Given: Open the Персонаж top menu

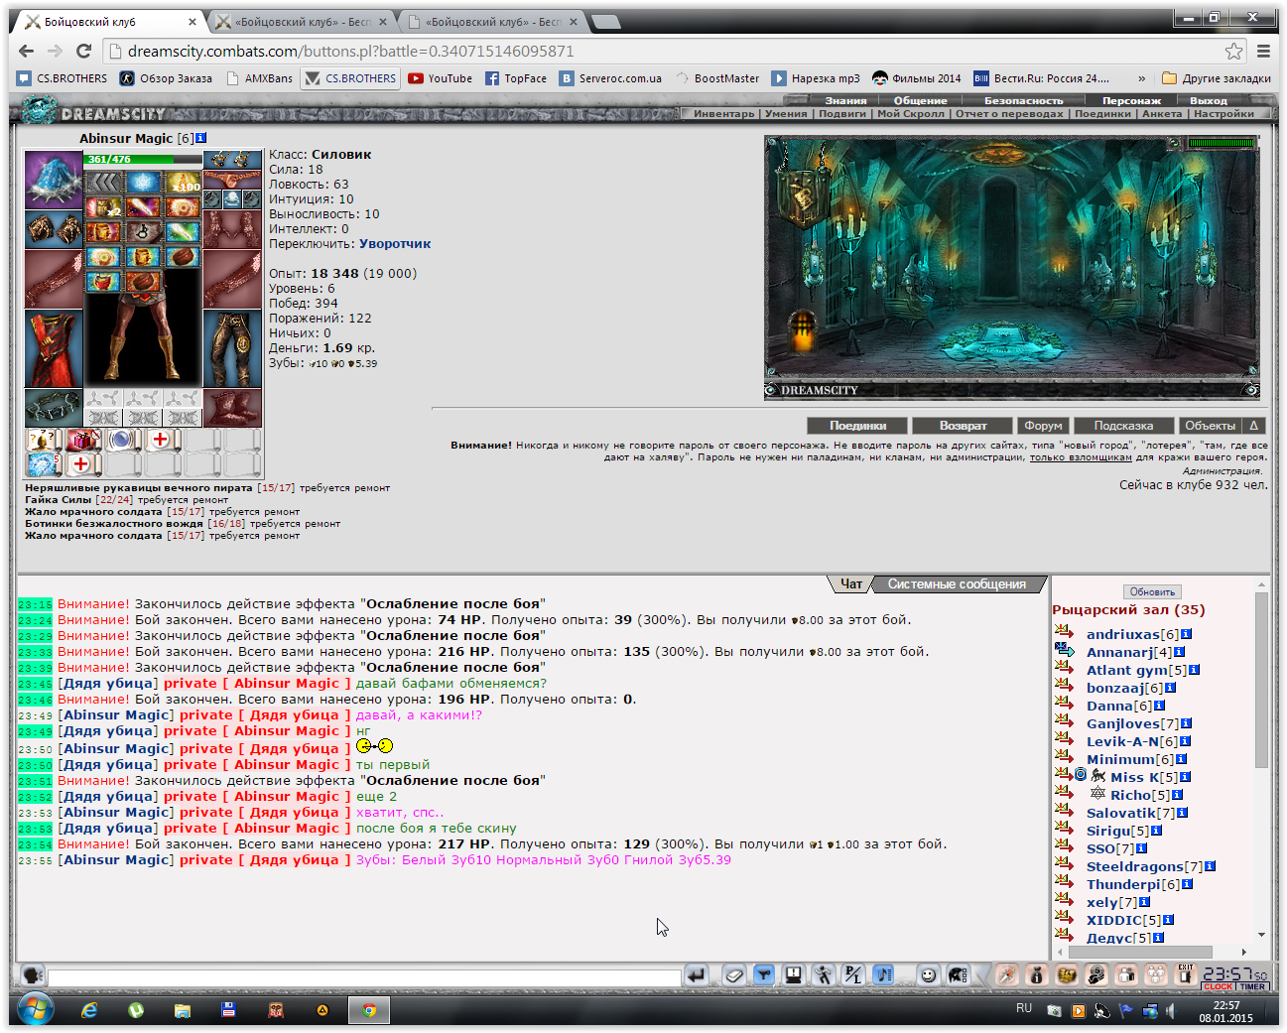Looking at the screenshot, I should tap(1131, 100).
